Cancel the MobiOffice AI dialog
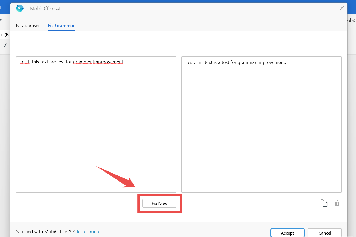Screen dimensions: 356x237 pyautogui.click(x=325, y=233)
